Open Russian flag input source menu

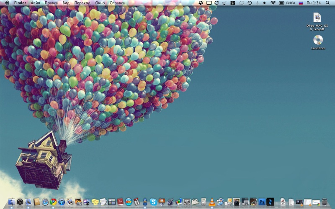pyautogui.click(x=301, y=3)
